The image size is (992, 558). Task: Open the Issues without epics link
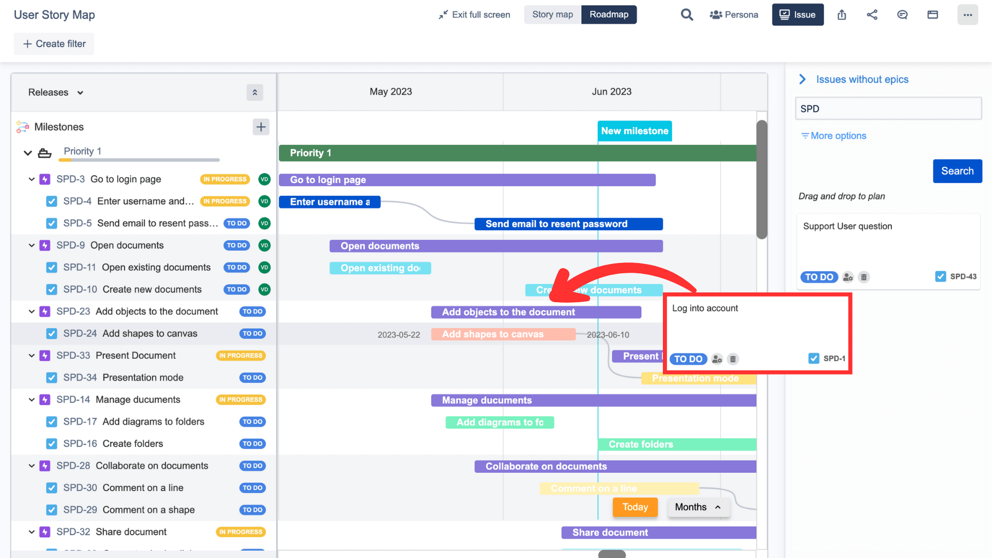click(862, 79)
